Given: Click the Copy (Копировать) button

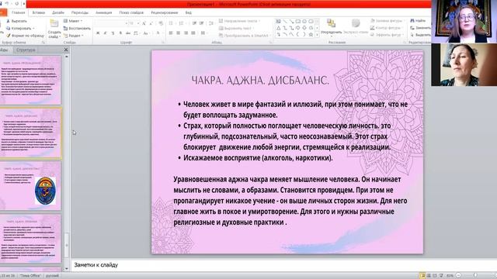Looking at the screenshot, I should (x=20, y=29).
